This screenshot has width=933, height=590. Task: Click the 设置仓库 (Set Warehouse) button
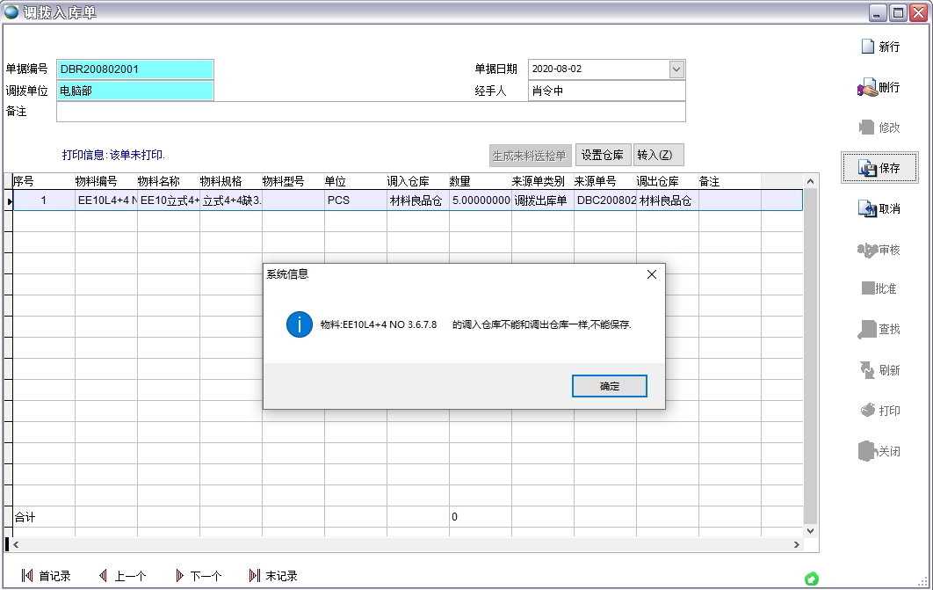tap(604, 154)
